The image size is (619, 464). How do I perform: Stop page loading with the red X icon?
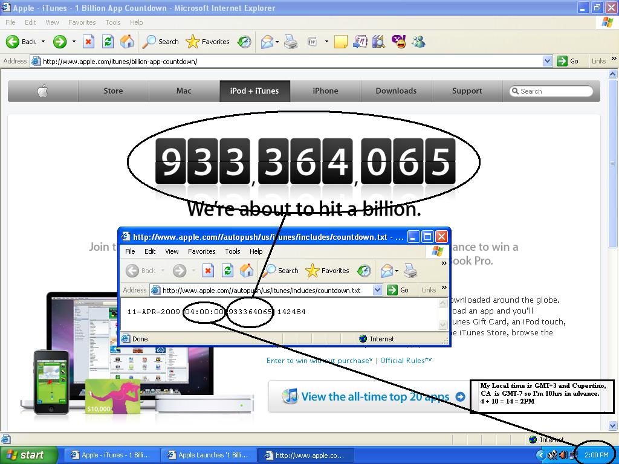89,42
